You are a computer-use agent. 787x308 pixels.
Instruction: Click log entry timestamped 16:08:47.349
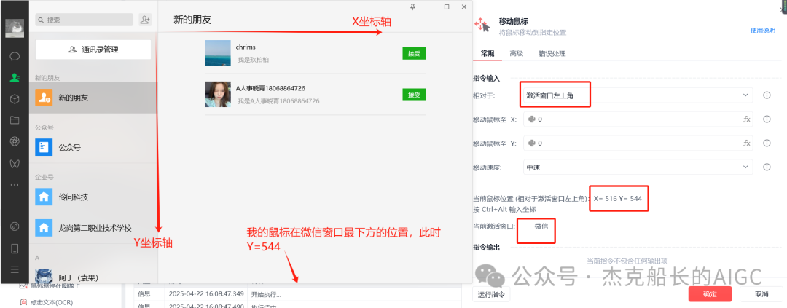click(x=207, y=294)
